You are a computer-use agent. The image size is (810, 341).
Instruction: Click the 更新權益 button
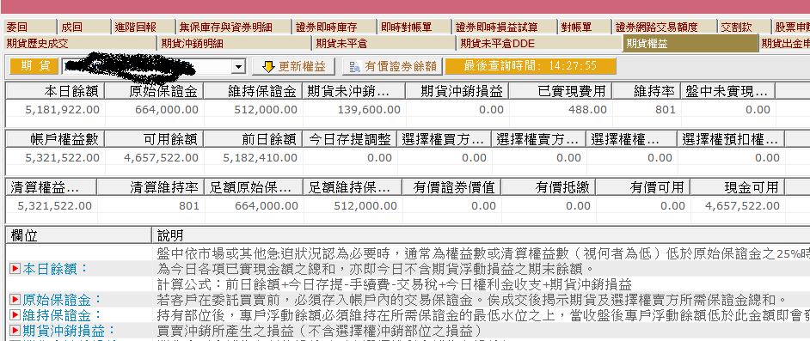(x=294, y=66)
